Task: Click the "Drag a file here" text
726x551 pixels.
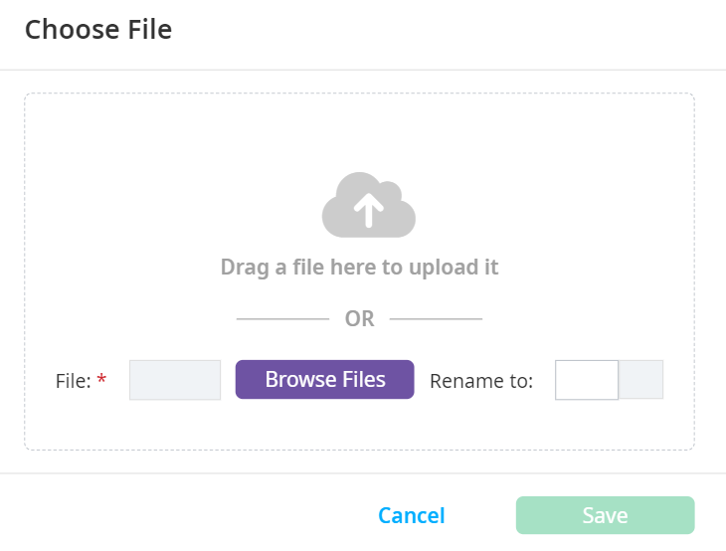Action: [359, 268]
